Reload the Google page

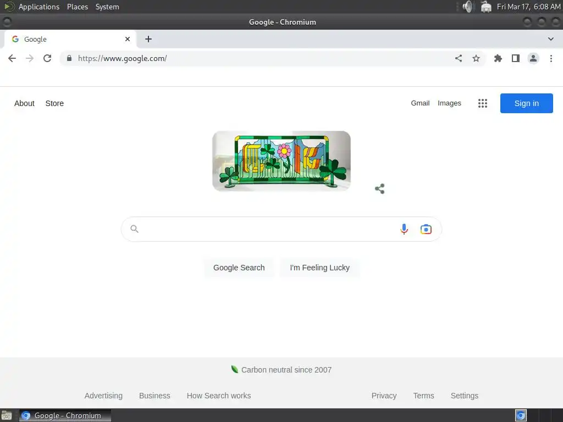[47, 58]
